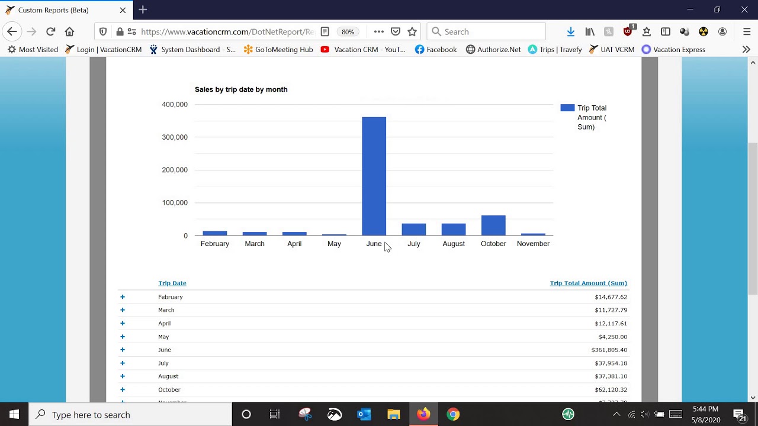
Task: Close the Custom Reports (Beta) tab
Action: (x=123, y=10)
